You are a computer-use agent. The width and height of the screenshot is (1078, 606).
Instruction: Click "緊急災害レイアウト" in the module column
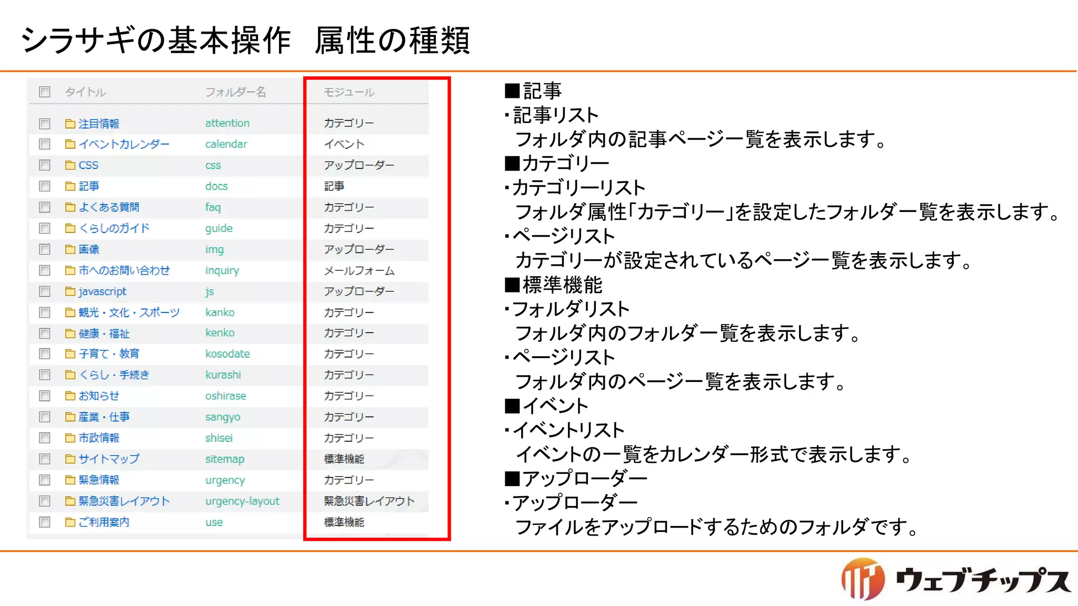pyautogui.click(x=369, y=501)
